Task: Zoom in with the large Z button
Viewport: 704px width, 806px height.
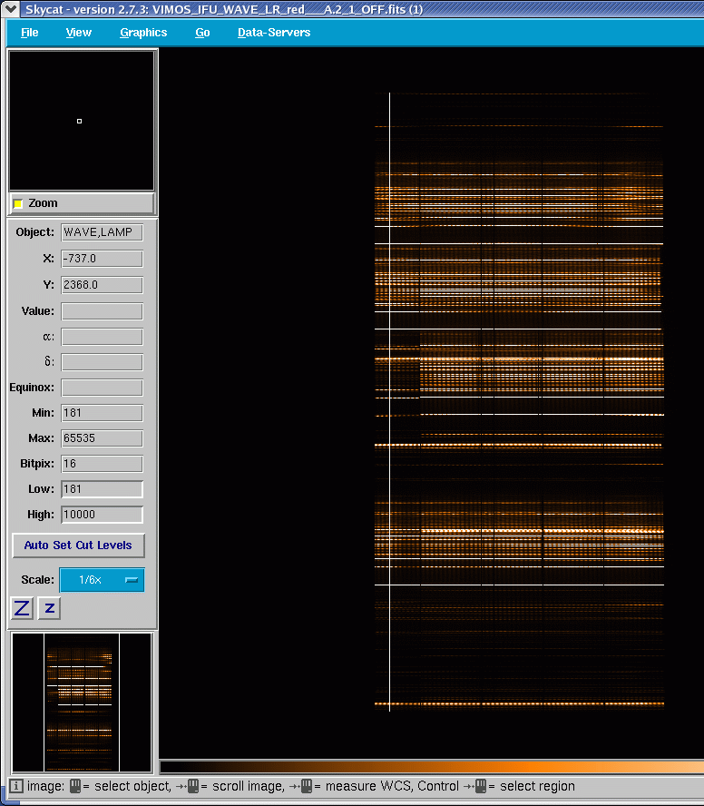Action: coord(22,608)
